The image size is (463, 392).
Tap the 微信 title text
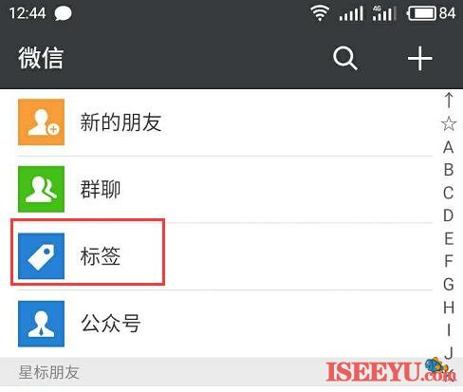click(41, 58)
